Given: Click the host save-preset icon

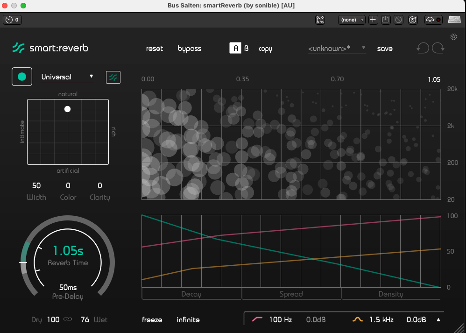Looking at the screenshot, I should point(386,20).
